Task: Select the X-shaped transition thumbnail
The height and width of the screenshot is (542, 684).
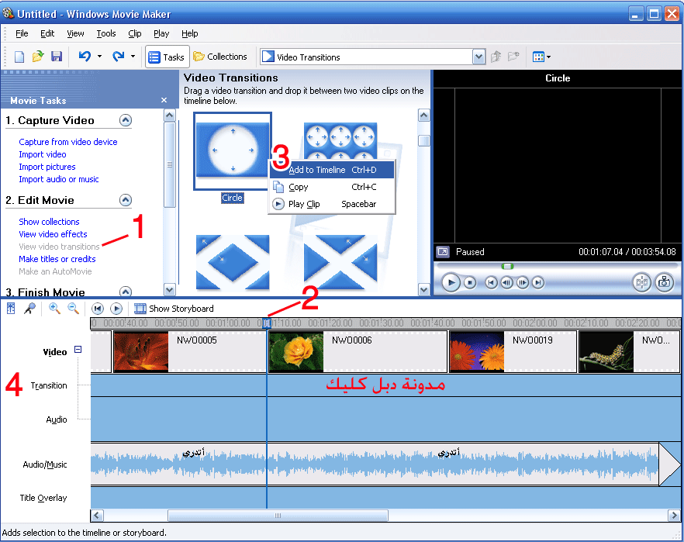Action: click(x=340, y=262)
